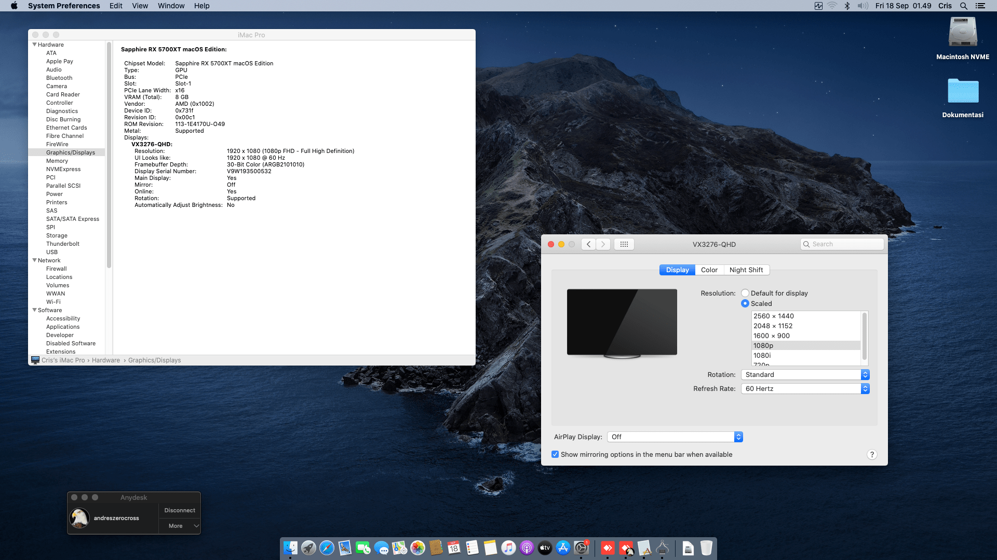The width and height of the screenshot is (997, 560).
Task: Open Calendar icon showing 18
Action: [454, 548]
